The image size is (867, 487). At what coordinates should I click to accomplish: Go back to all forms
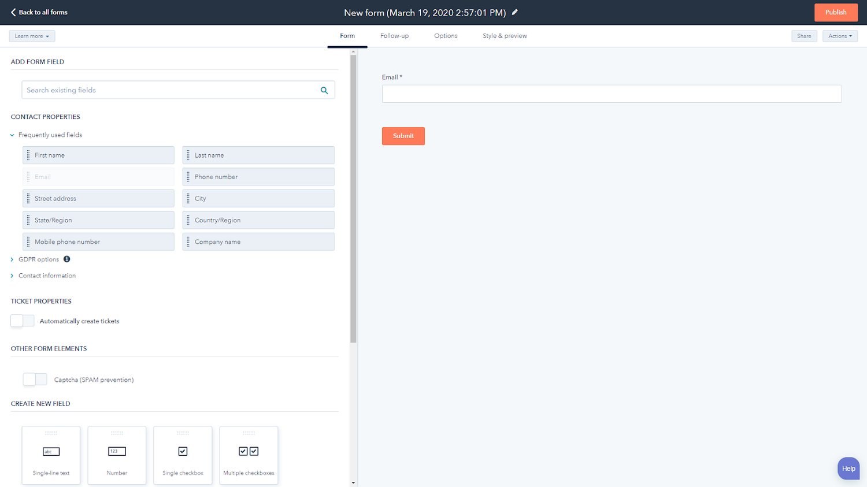[39, 12]
